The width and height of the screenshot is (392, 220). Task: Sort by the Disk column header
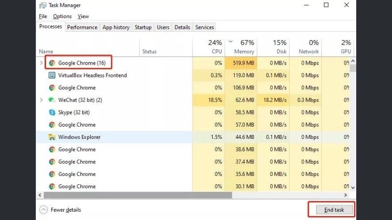[273, 47]
